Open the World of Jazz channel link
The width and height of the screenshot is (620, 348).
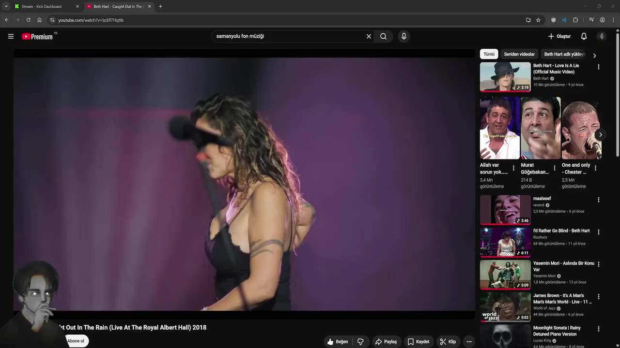tap(544, 308)
